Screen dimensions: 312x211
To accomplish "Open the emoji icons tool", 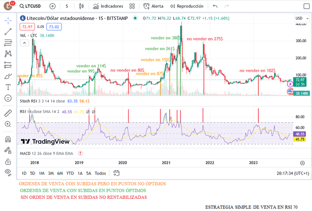I will pyautogui.click(x=8, y=98).
